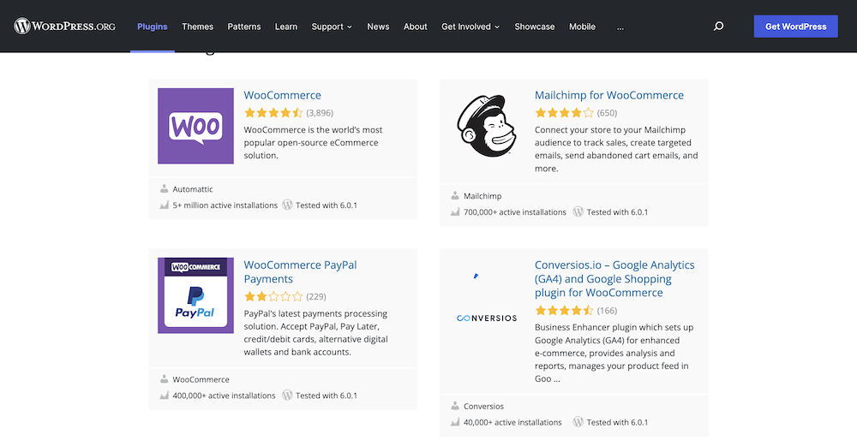The height and width of the screenshot is (446, 857).
Task: Open the Learn menu item
Action: [x=286, y=27]
